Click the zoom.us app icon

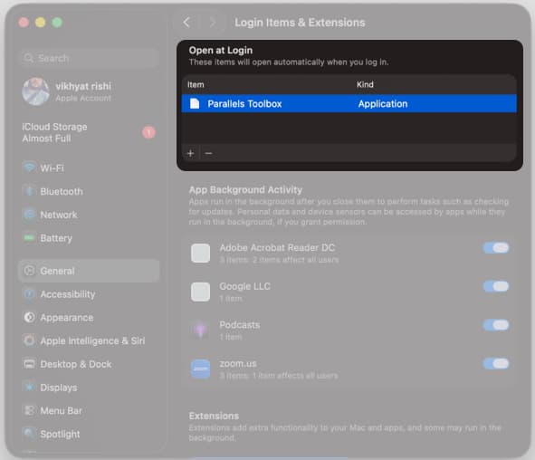tap(201, 369)
